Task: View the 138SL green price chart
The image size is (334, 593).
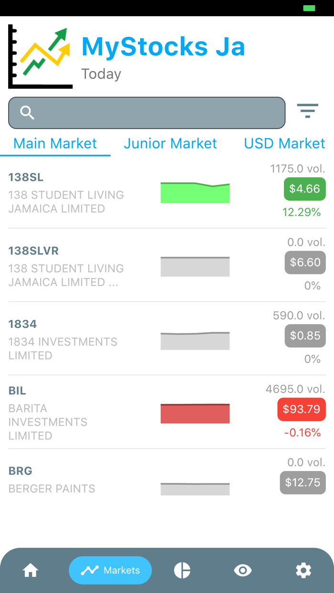Action: tap(195, 192)
